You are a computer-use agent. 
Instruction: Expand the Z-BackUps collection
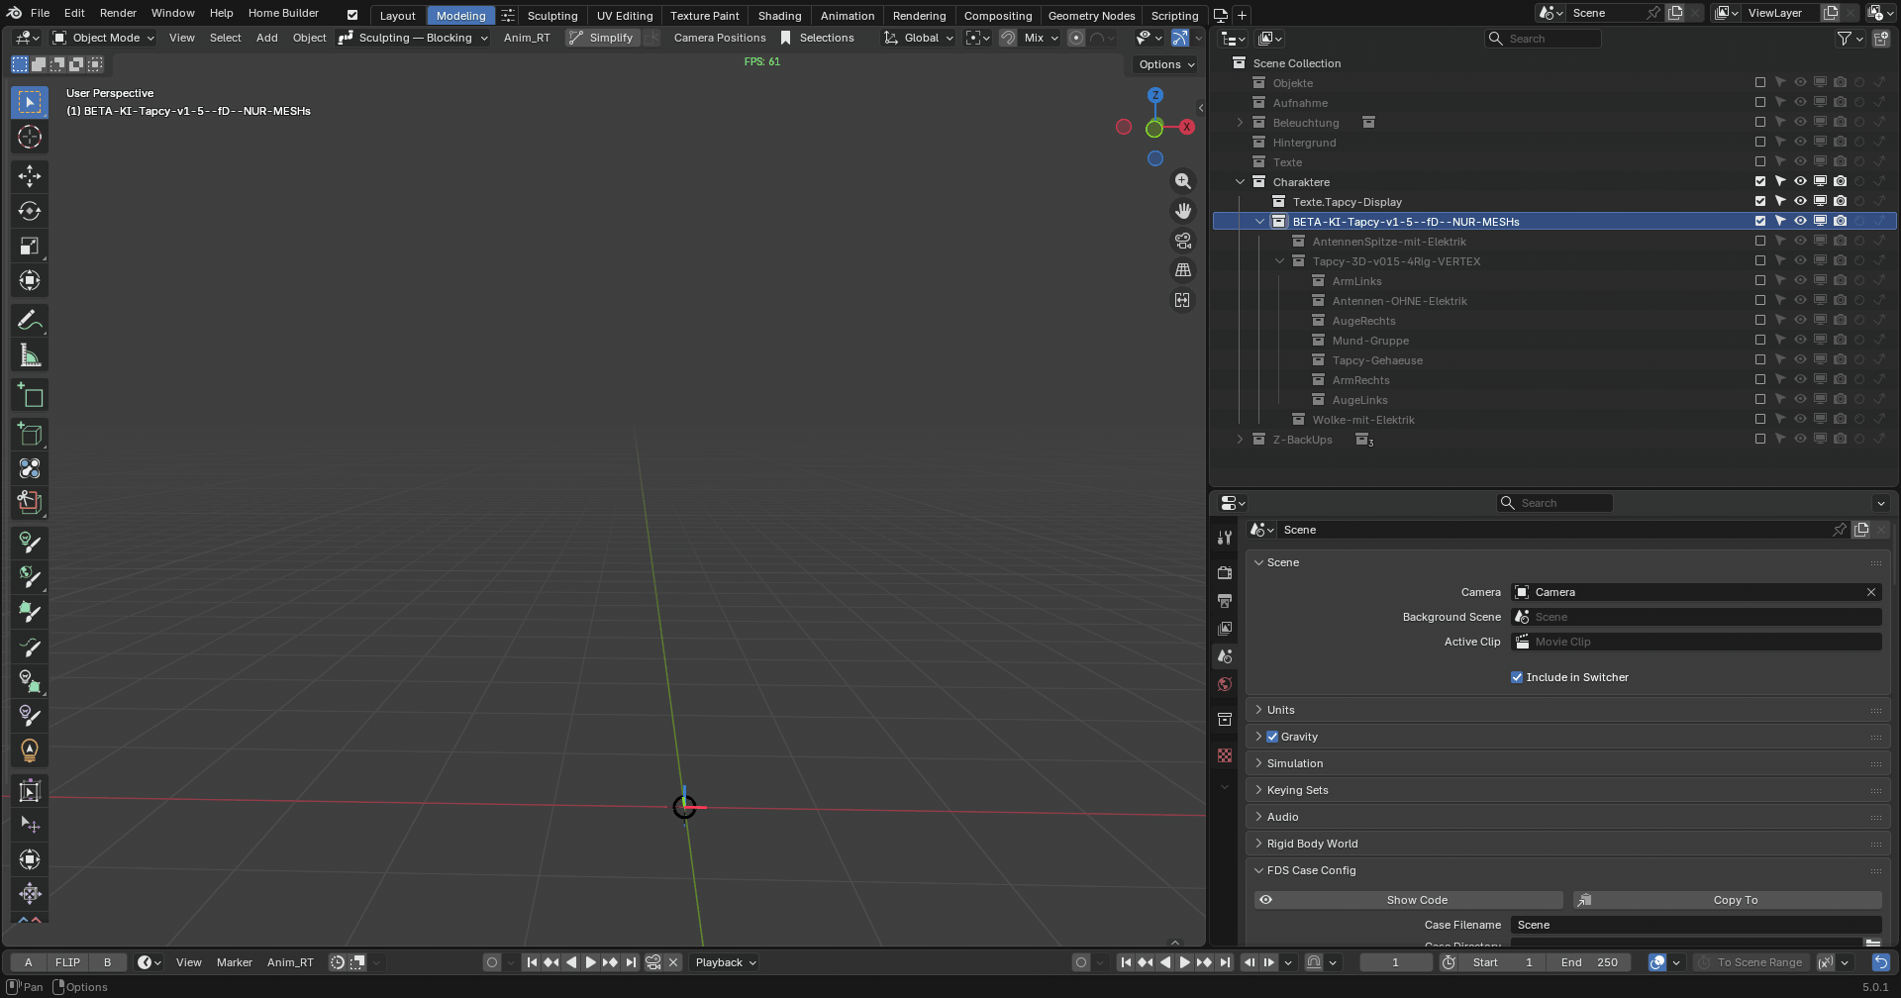point(1240,439)
